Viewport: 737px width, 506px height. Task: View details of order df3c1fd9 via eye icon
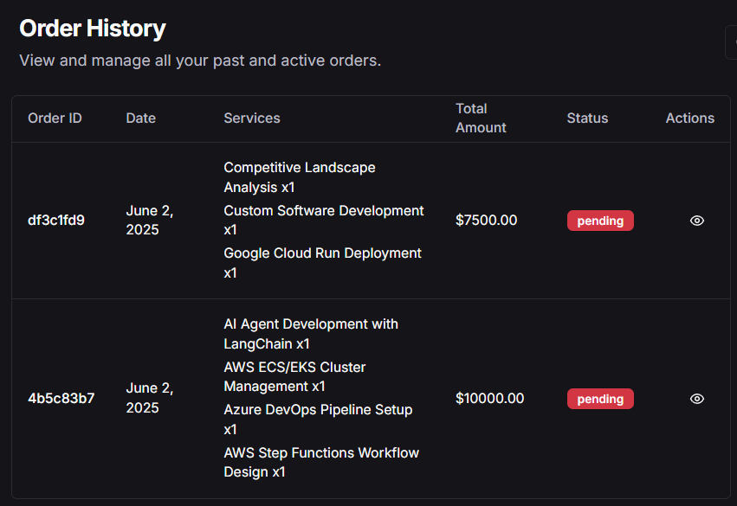point(696,221)
